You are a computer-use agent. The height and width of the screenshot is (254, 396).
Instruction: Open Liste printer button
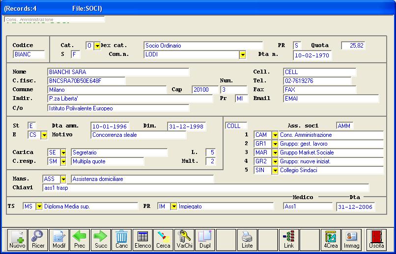click(247, 240)
